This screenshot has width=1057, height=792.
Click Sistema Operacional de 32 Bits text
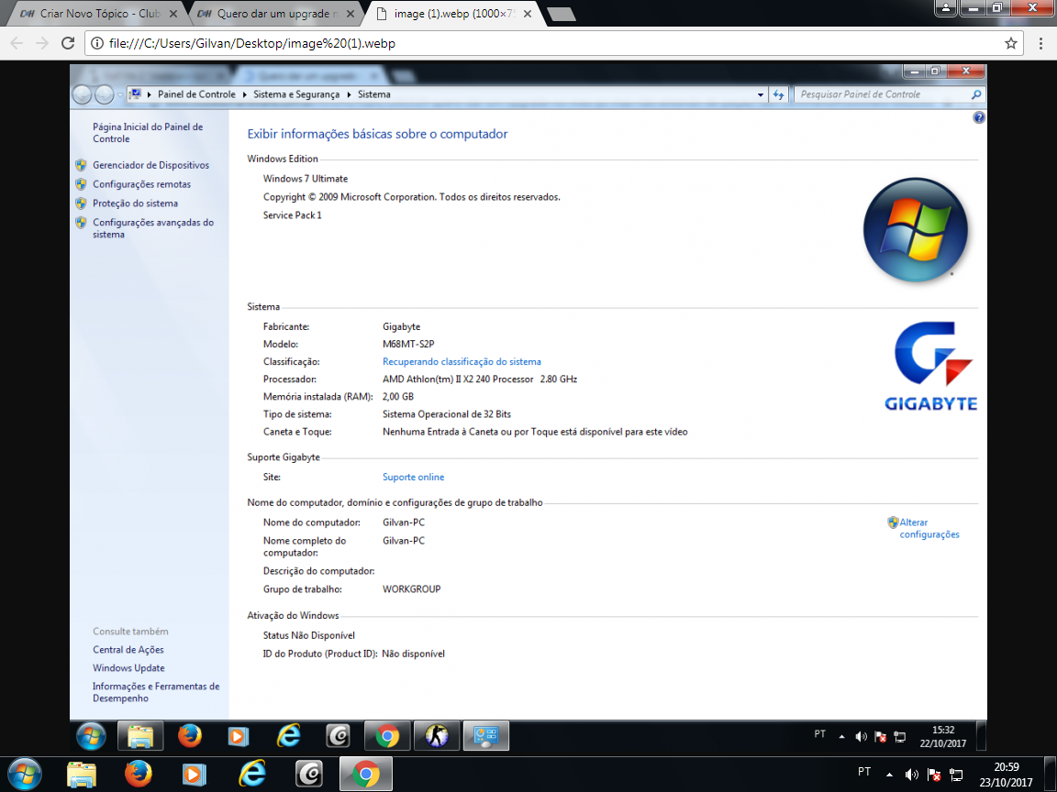tap(446, 414)
